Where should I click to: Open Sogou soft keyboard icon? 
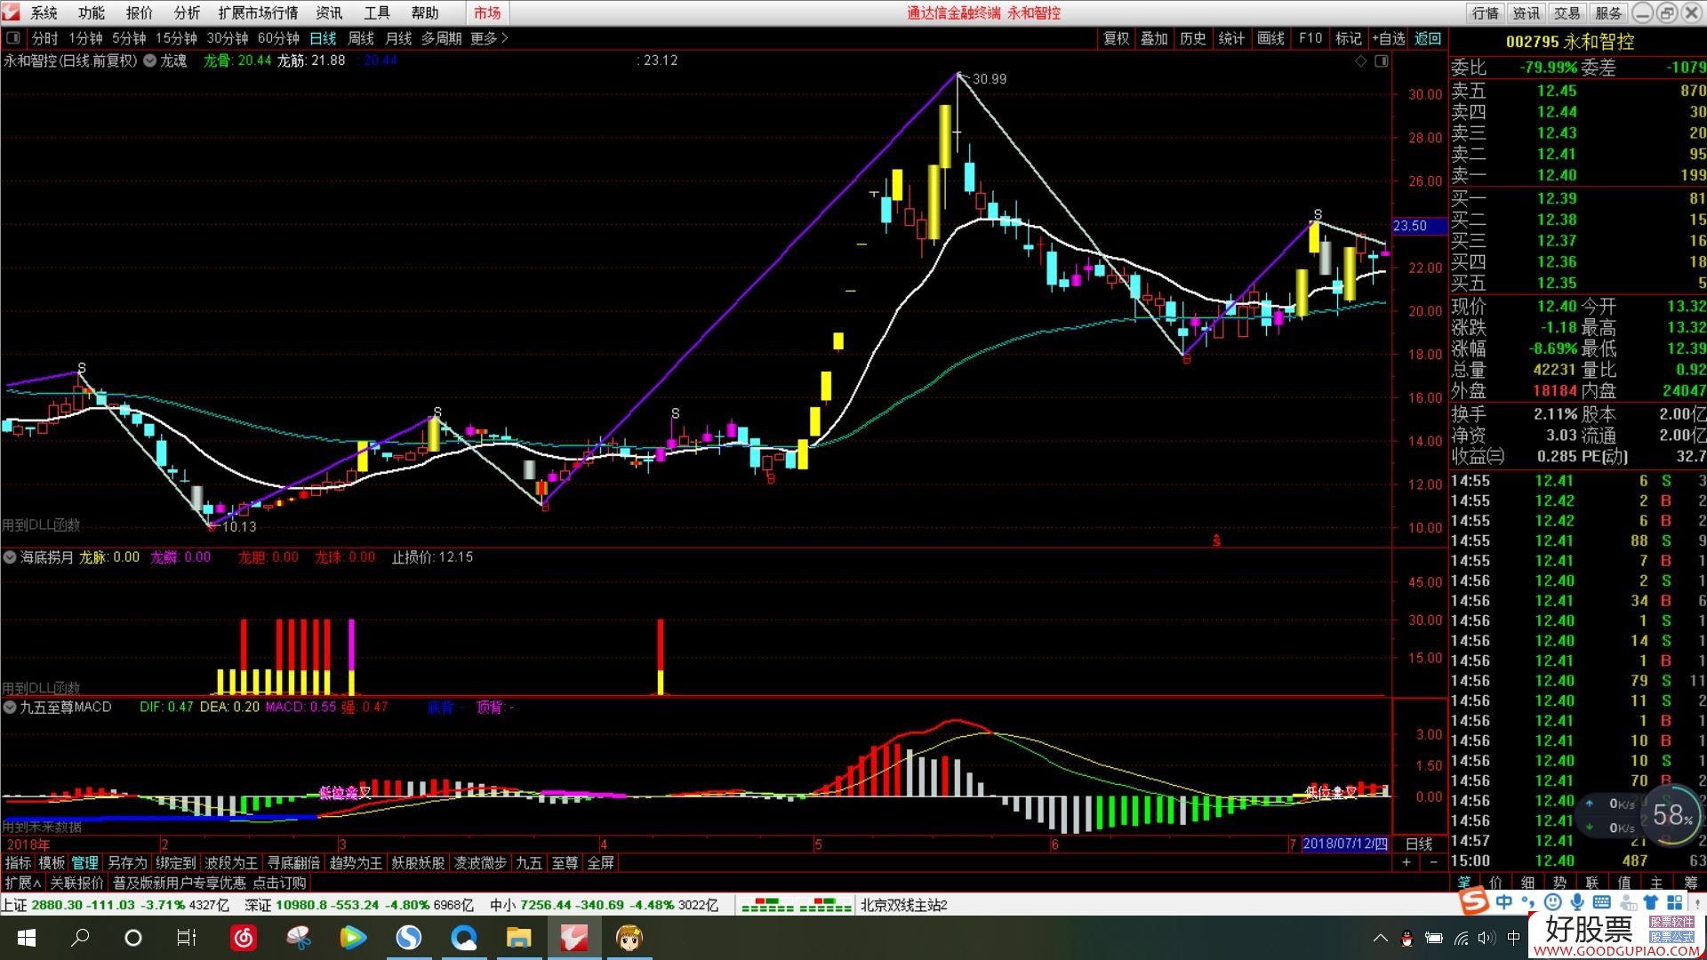coord(1601,902)
